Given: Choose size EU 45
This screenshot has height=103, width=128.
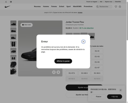Looking at the screenshot, I should [x=97, y=62].
